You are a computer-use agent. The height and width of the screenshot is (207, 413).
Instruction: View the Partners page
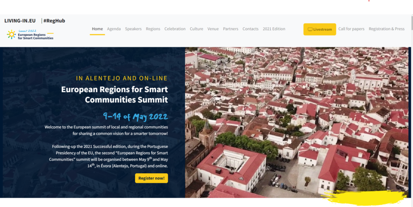point(230,29)
